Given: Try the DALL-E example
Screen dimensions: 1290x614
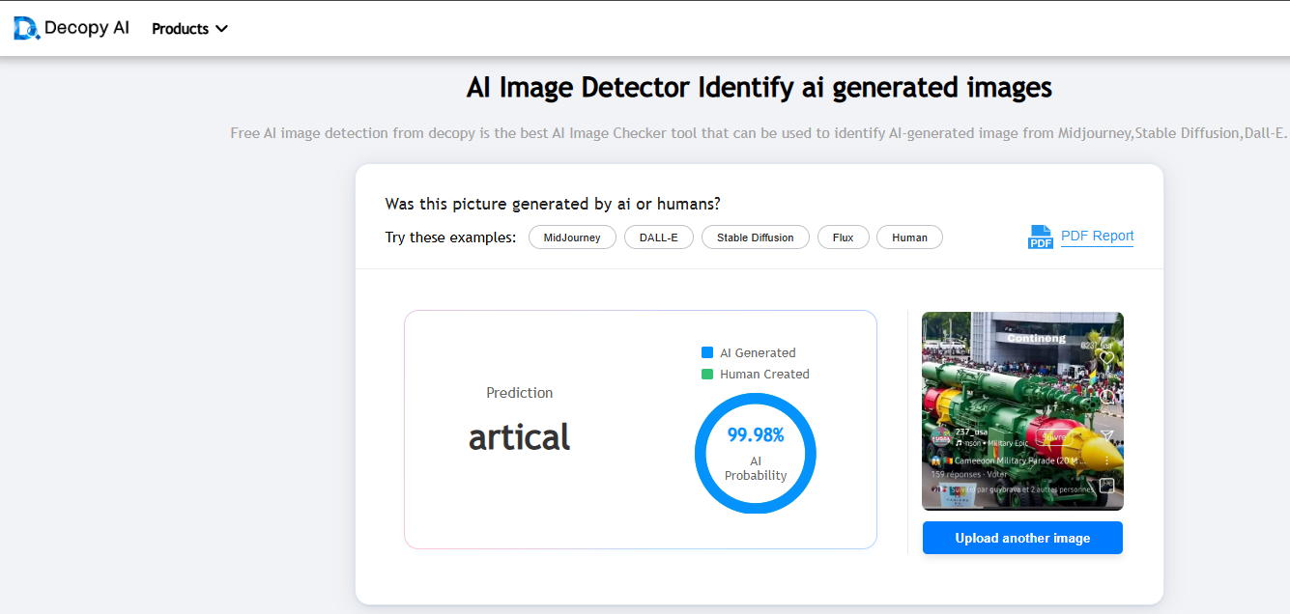Looking at the screenshot, I should (x=659, y=237).
